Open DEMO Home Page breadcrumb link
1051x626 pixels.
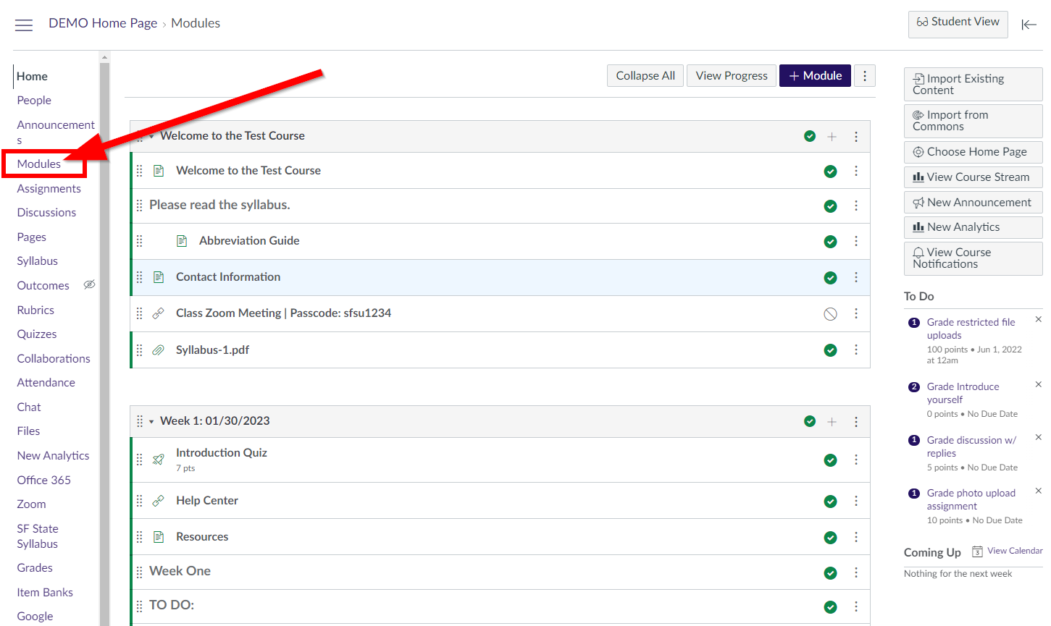pos(103,23)
